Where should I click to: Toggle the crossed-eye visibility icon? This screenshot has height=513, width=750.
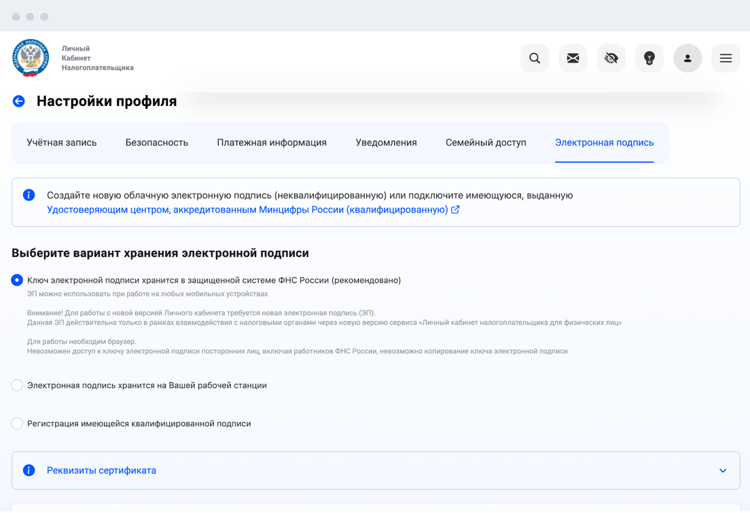point(611,58)
